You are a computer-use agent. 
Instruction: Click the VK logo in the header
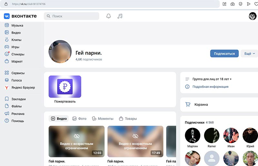click(20, 16)
